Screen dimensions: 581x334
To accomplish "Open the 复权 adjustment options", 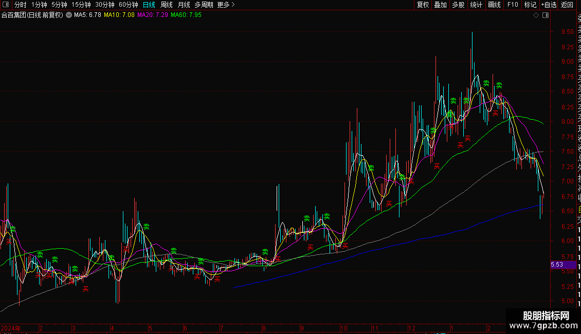I will click(x=423, y=5).
